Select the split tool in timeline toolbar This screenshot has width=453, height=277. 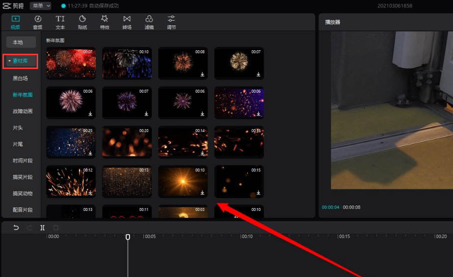[x=43, y=228]
